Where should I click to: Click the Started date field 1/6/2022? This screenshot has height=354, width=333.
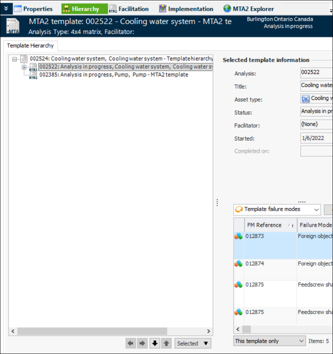pos(317,138)
